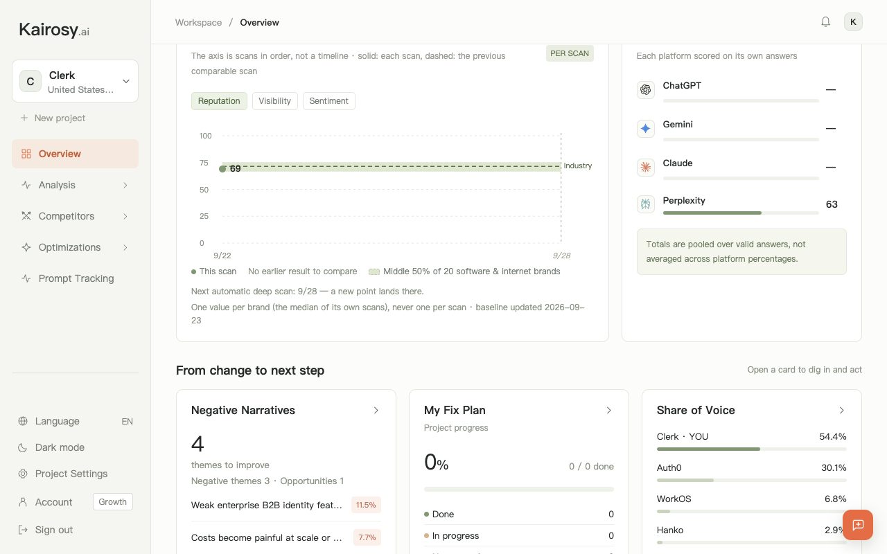This screenshot has width=887, height=554.
Task: Click the Competitors crossed-swords icon
Action: pos(26,216)
